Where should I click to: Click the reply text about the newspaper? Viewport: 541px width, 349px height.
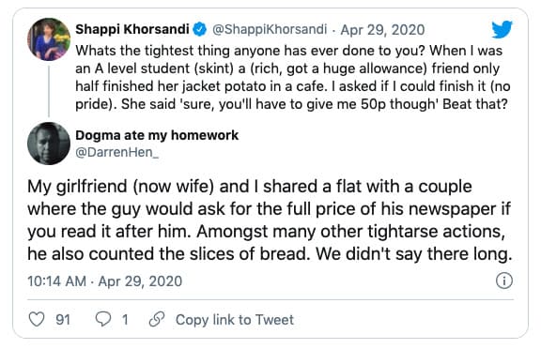coord(270,220)
